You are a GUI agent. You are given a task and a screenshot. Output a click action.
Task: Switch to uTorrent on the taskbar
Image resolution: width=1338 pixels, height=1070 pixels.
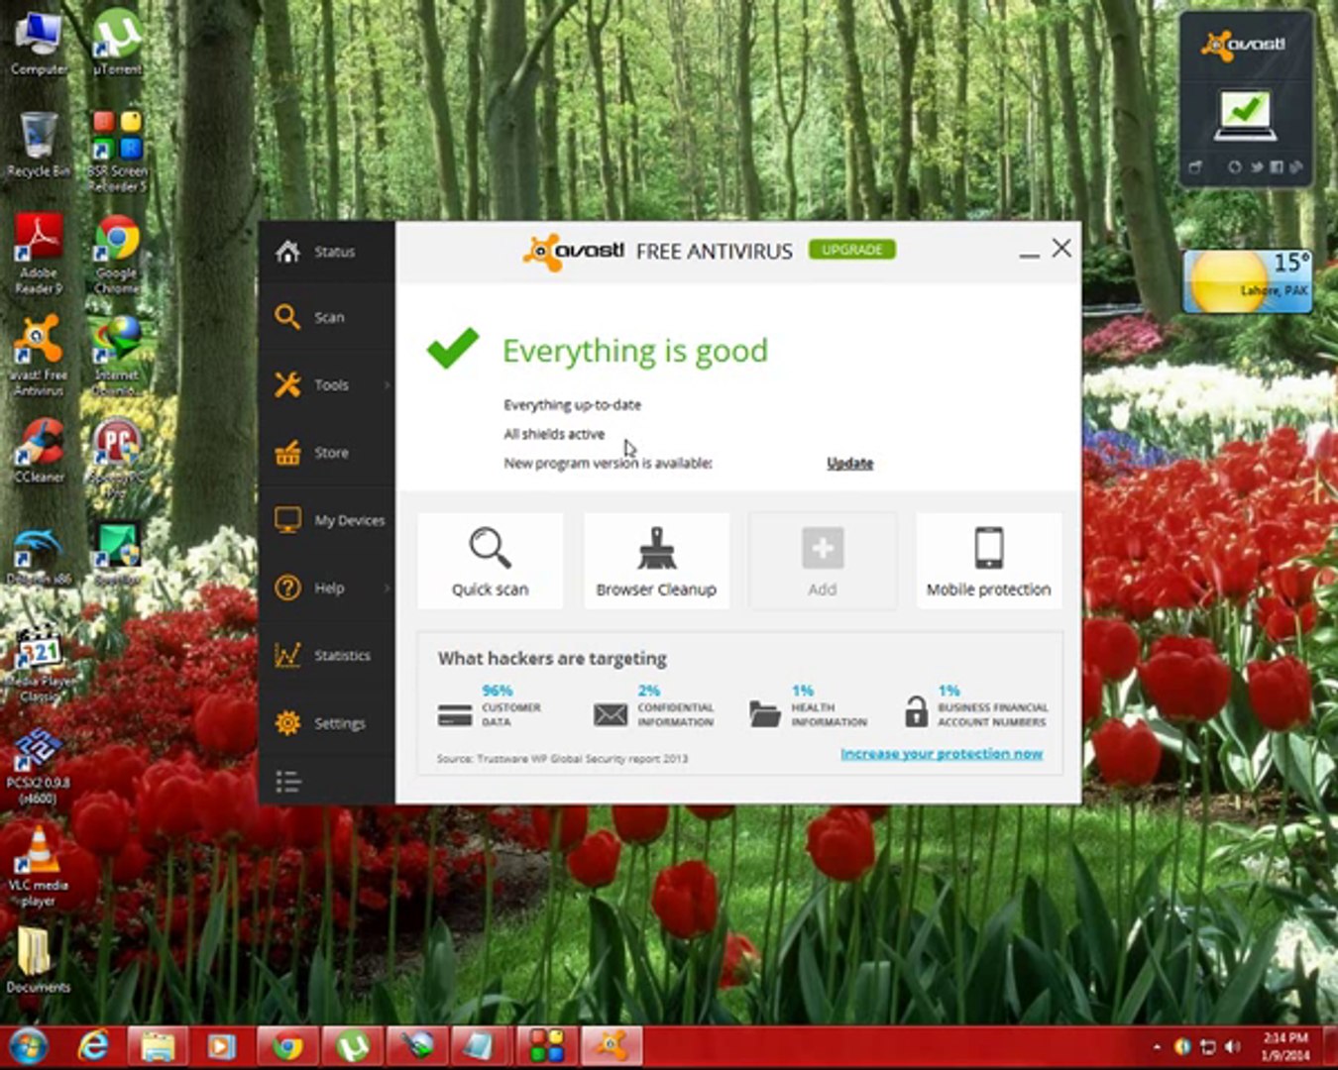(352, 1046)
